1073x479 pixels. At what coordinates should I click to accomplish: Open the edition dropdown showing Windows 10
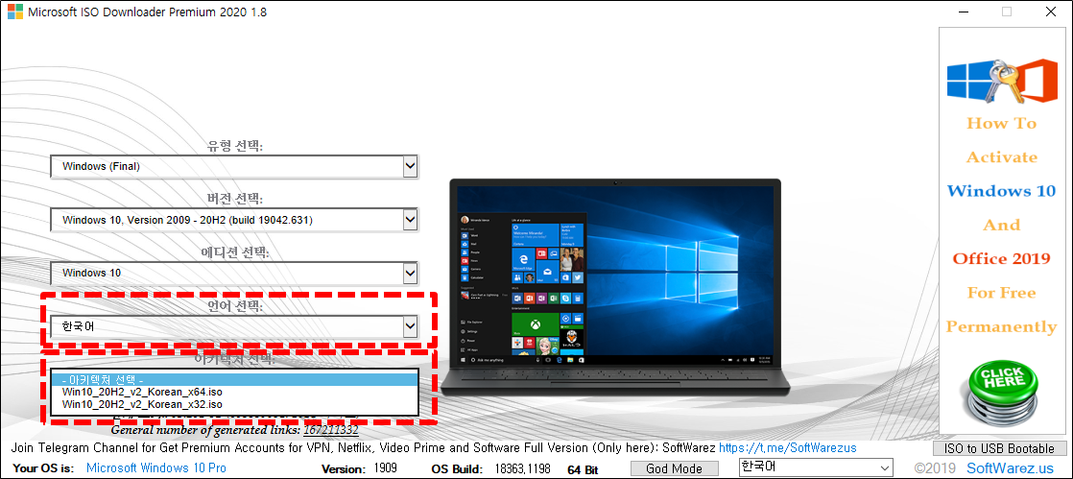pos(234,273)
